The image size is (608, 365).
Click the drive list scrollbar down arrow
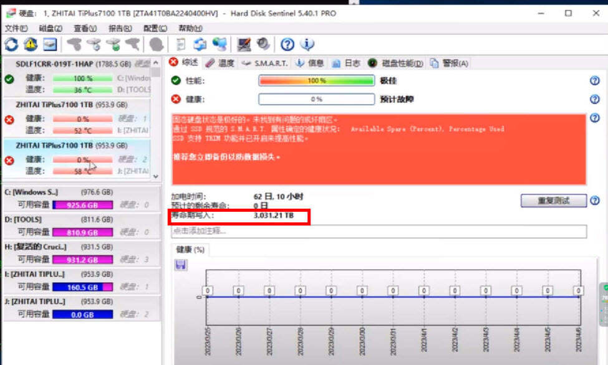pyautogui.click(x=155, y=175)
